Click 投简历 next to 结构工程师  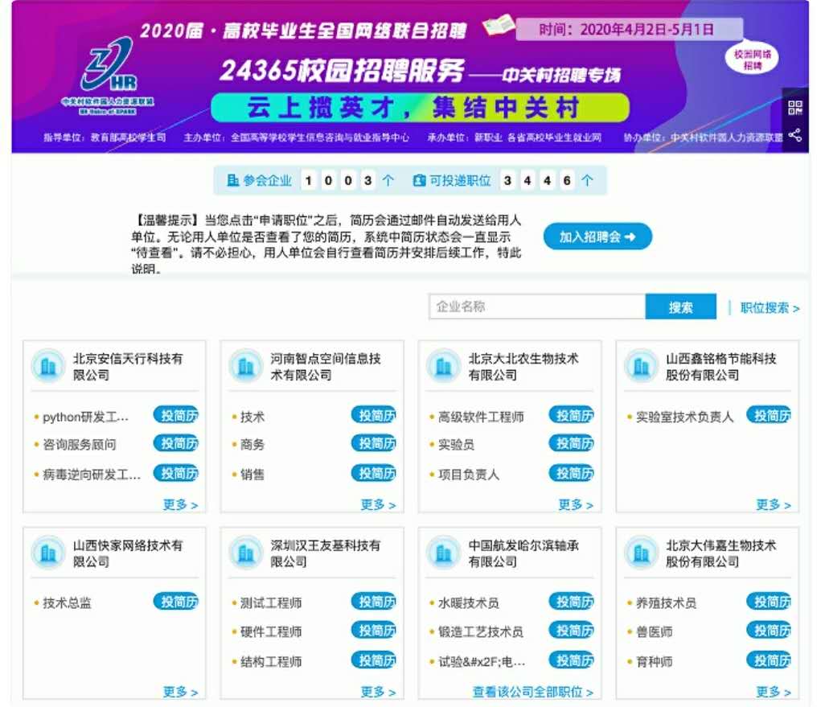374,660
